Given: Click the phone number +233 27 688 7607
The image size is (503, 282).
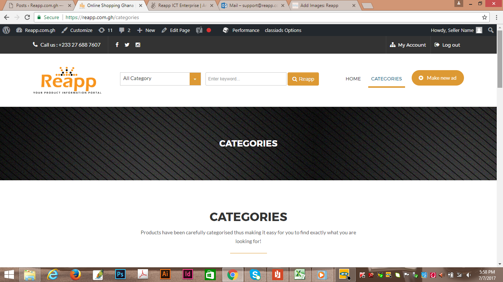Looking at the screenshot, I should click(80, 45).
